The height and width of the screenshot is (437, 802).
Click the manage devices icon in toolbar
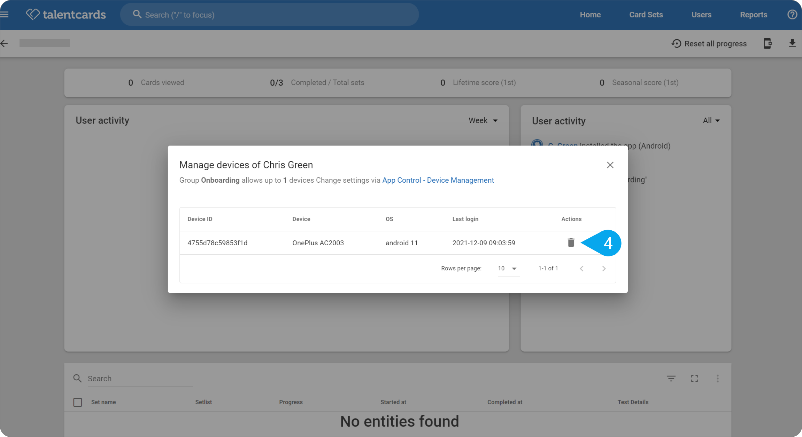(768, 43)
